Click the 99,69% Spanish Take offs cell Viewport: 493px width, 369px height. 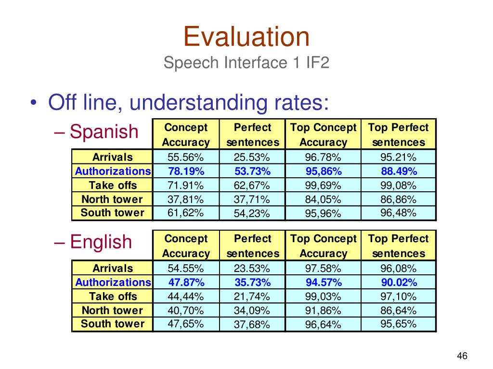click(323, 185)
